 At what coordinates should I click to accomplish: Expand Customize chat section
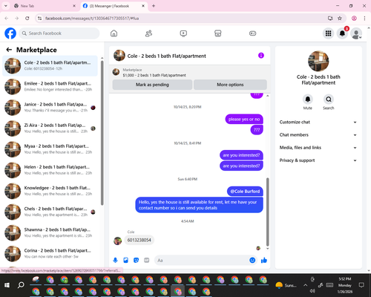318,122
